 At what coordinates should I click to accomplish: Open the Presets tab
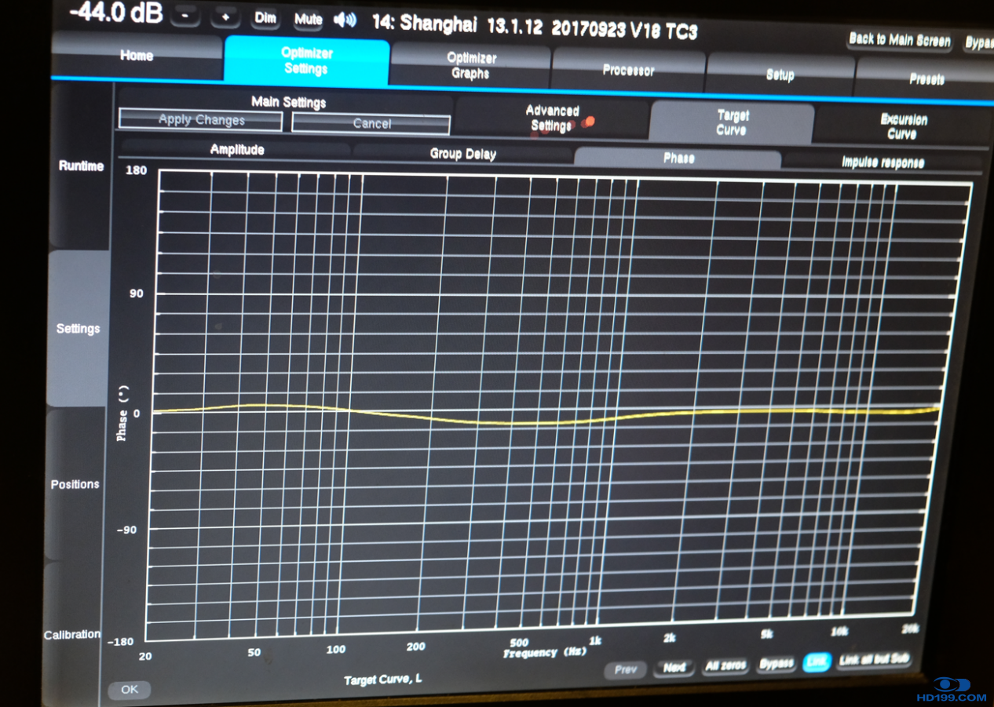(x=926, y=79)
